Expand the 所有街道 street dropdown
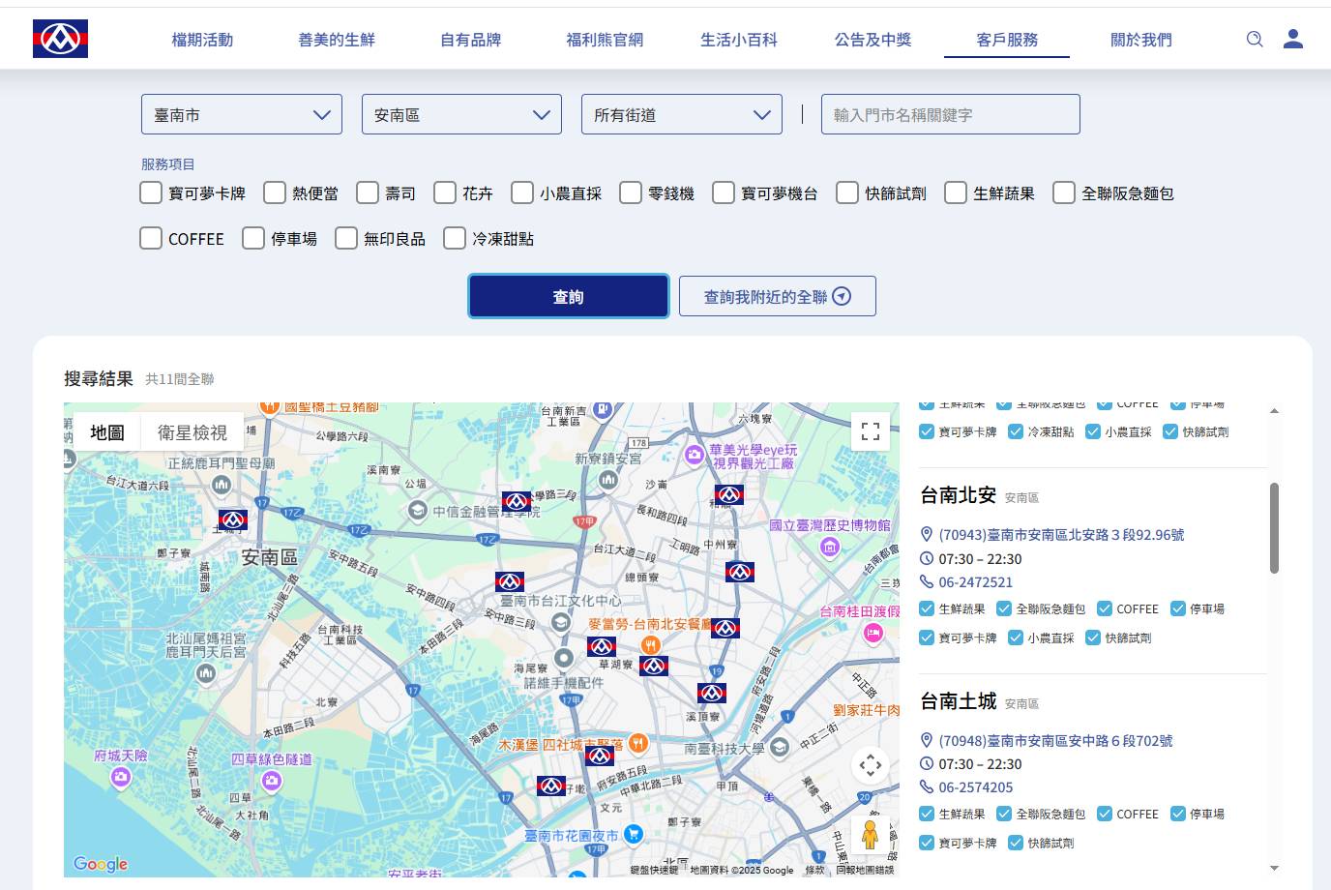Image resolution: width=1331 pixels, height=890 pixels. click(x=682, y=114)
